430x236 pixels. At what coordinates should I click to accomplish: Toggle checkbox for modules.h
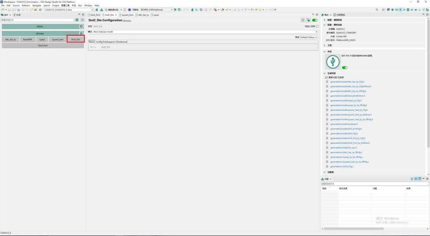(327, 124)
